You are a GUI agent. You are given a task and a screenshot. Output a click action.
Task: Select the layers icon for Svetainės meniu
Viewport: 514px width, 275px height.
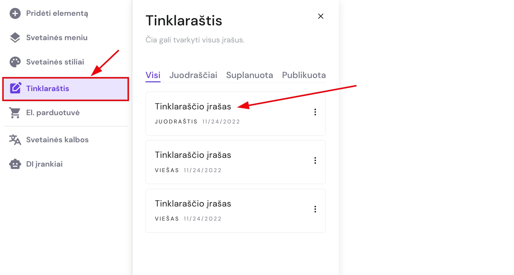click(x=15, y=37)
